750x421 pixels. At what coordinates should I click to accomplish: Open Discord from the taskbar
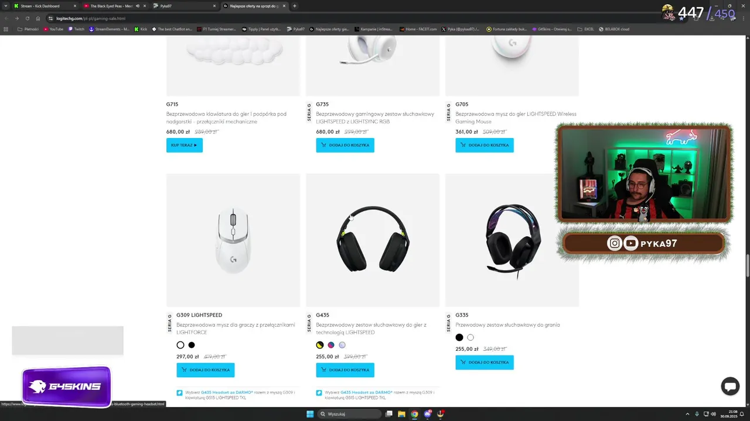428,414
